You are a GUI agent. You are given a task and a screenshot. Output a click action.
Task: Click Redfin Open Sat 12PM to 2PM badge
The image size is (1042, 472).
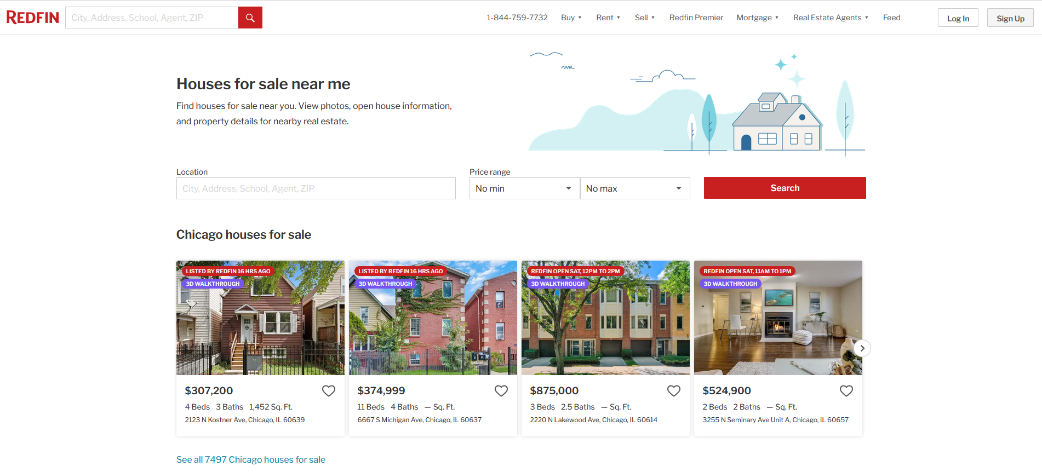(x=575, y=271)
